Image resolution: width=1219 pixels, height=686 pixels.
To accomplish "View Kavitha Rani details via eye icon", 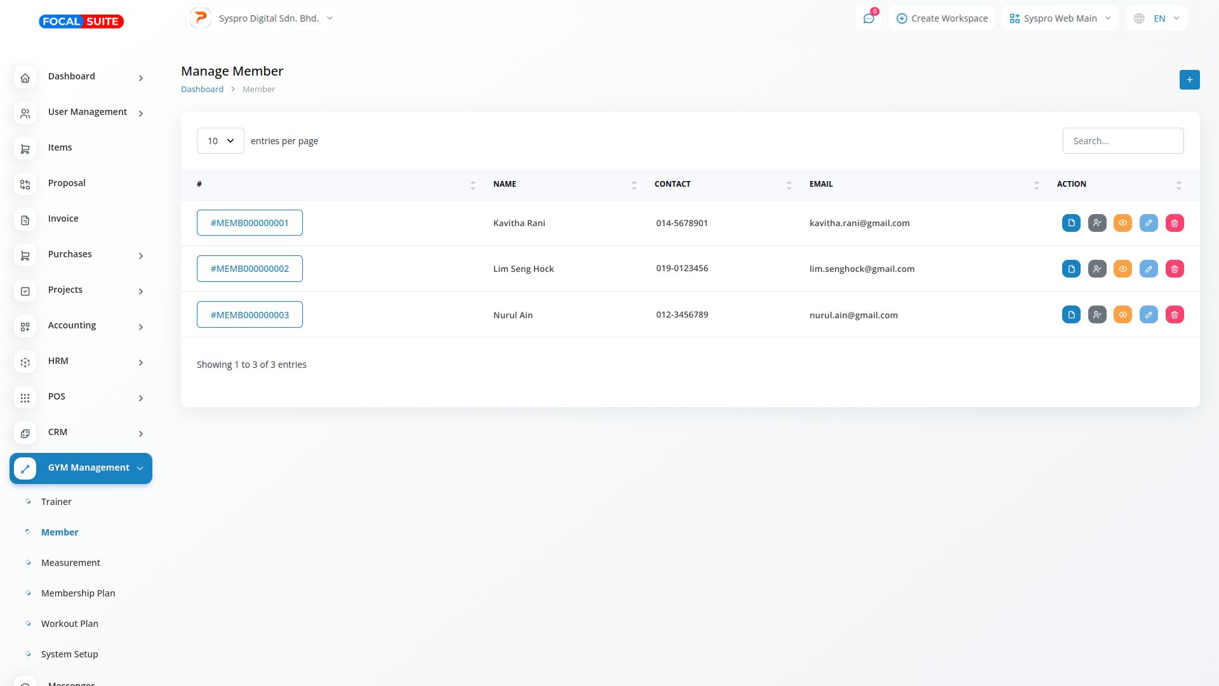I will (x=1122, y=223).
